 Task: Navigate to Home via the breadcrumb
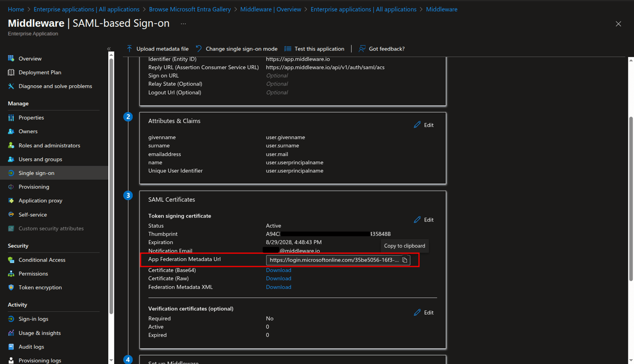coord(16,9)
